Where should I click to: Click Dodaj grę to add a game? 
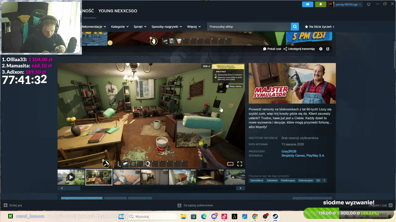pos(13,205)
